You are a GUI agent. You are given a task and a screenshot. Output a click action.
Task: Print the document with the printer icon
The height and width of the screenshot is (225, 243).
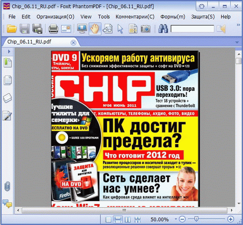pyautogui.click(x=53, y=29)
